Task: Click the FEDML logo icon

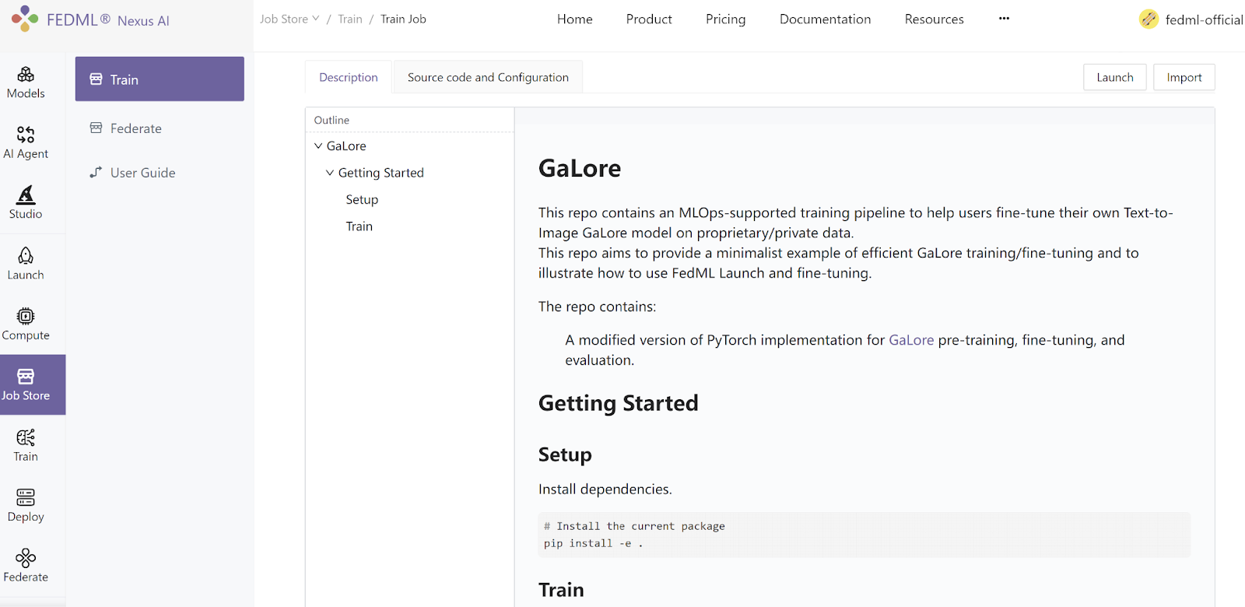Action: (25, 19)
